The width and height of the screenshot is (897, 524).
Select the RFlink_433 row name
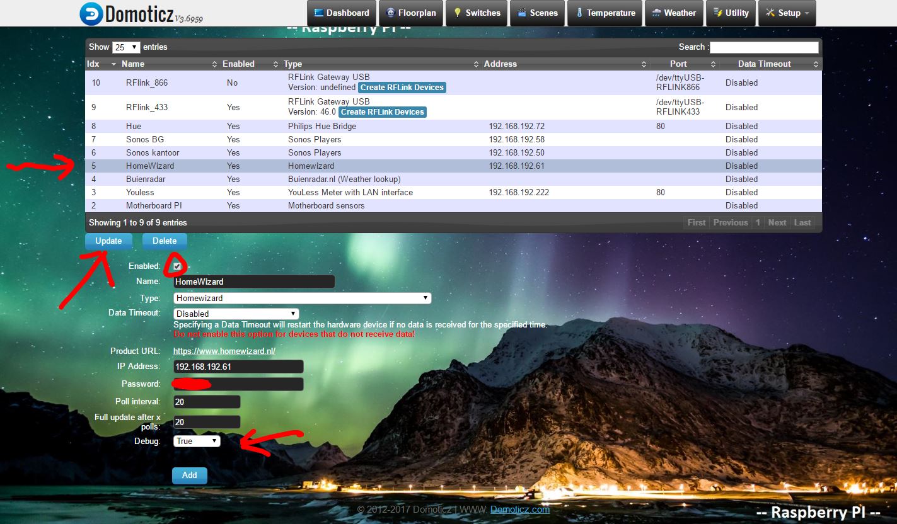pos(147,107)
